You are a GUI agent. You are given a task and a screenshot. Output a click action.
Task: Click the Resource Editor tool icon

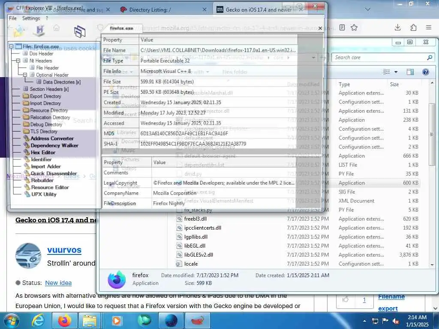click(x=27, y=187)
